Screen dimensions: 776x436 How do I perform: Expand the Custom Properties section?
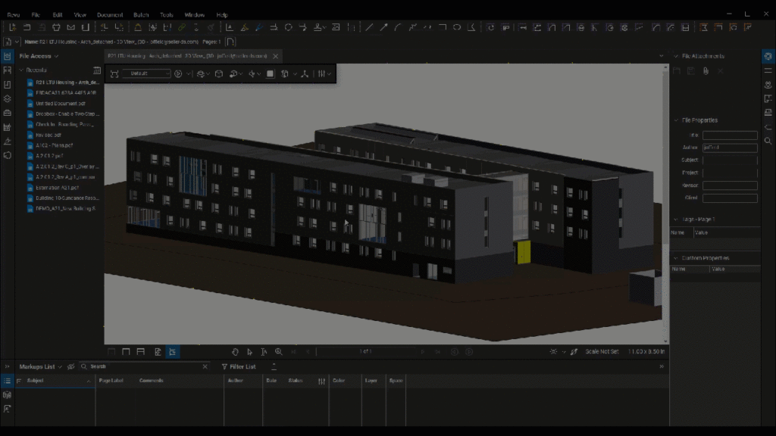pos(677,257)
